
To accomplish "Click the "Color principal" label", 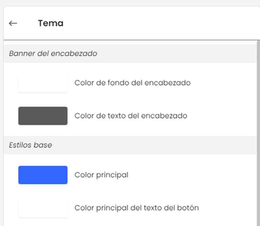I will pyautogui.click(x=101, y=175).
